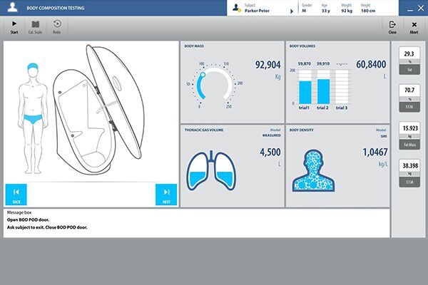
Task: Go to previous step with BACK
Action: (x=16, y=194)
